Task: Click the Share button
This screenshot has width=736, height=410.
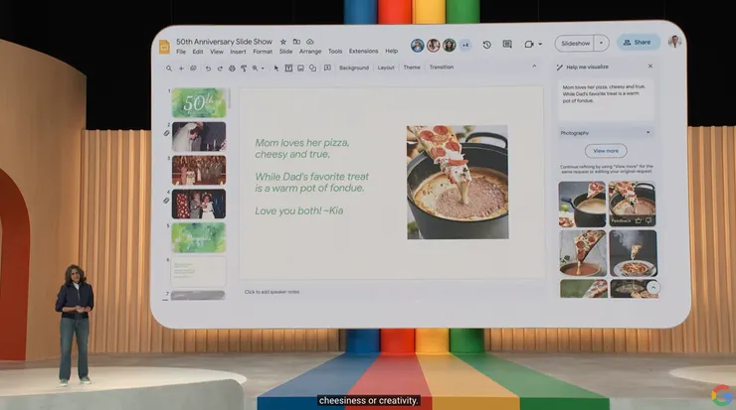Action: click(x=638, y=42)
